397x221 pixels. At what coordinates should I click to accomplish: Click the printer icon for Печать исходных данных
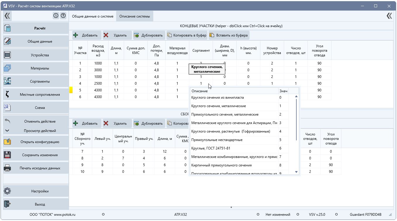tap(7, 168)
